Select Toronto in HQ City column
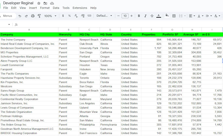The height and width of the screenshot is (136, 223). click(89, 78)
